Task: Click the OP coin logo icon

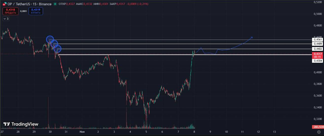Action: coord(4,4)
